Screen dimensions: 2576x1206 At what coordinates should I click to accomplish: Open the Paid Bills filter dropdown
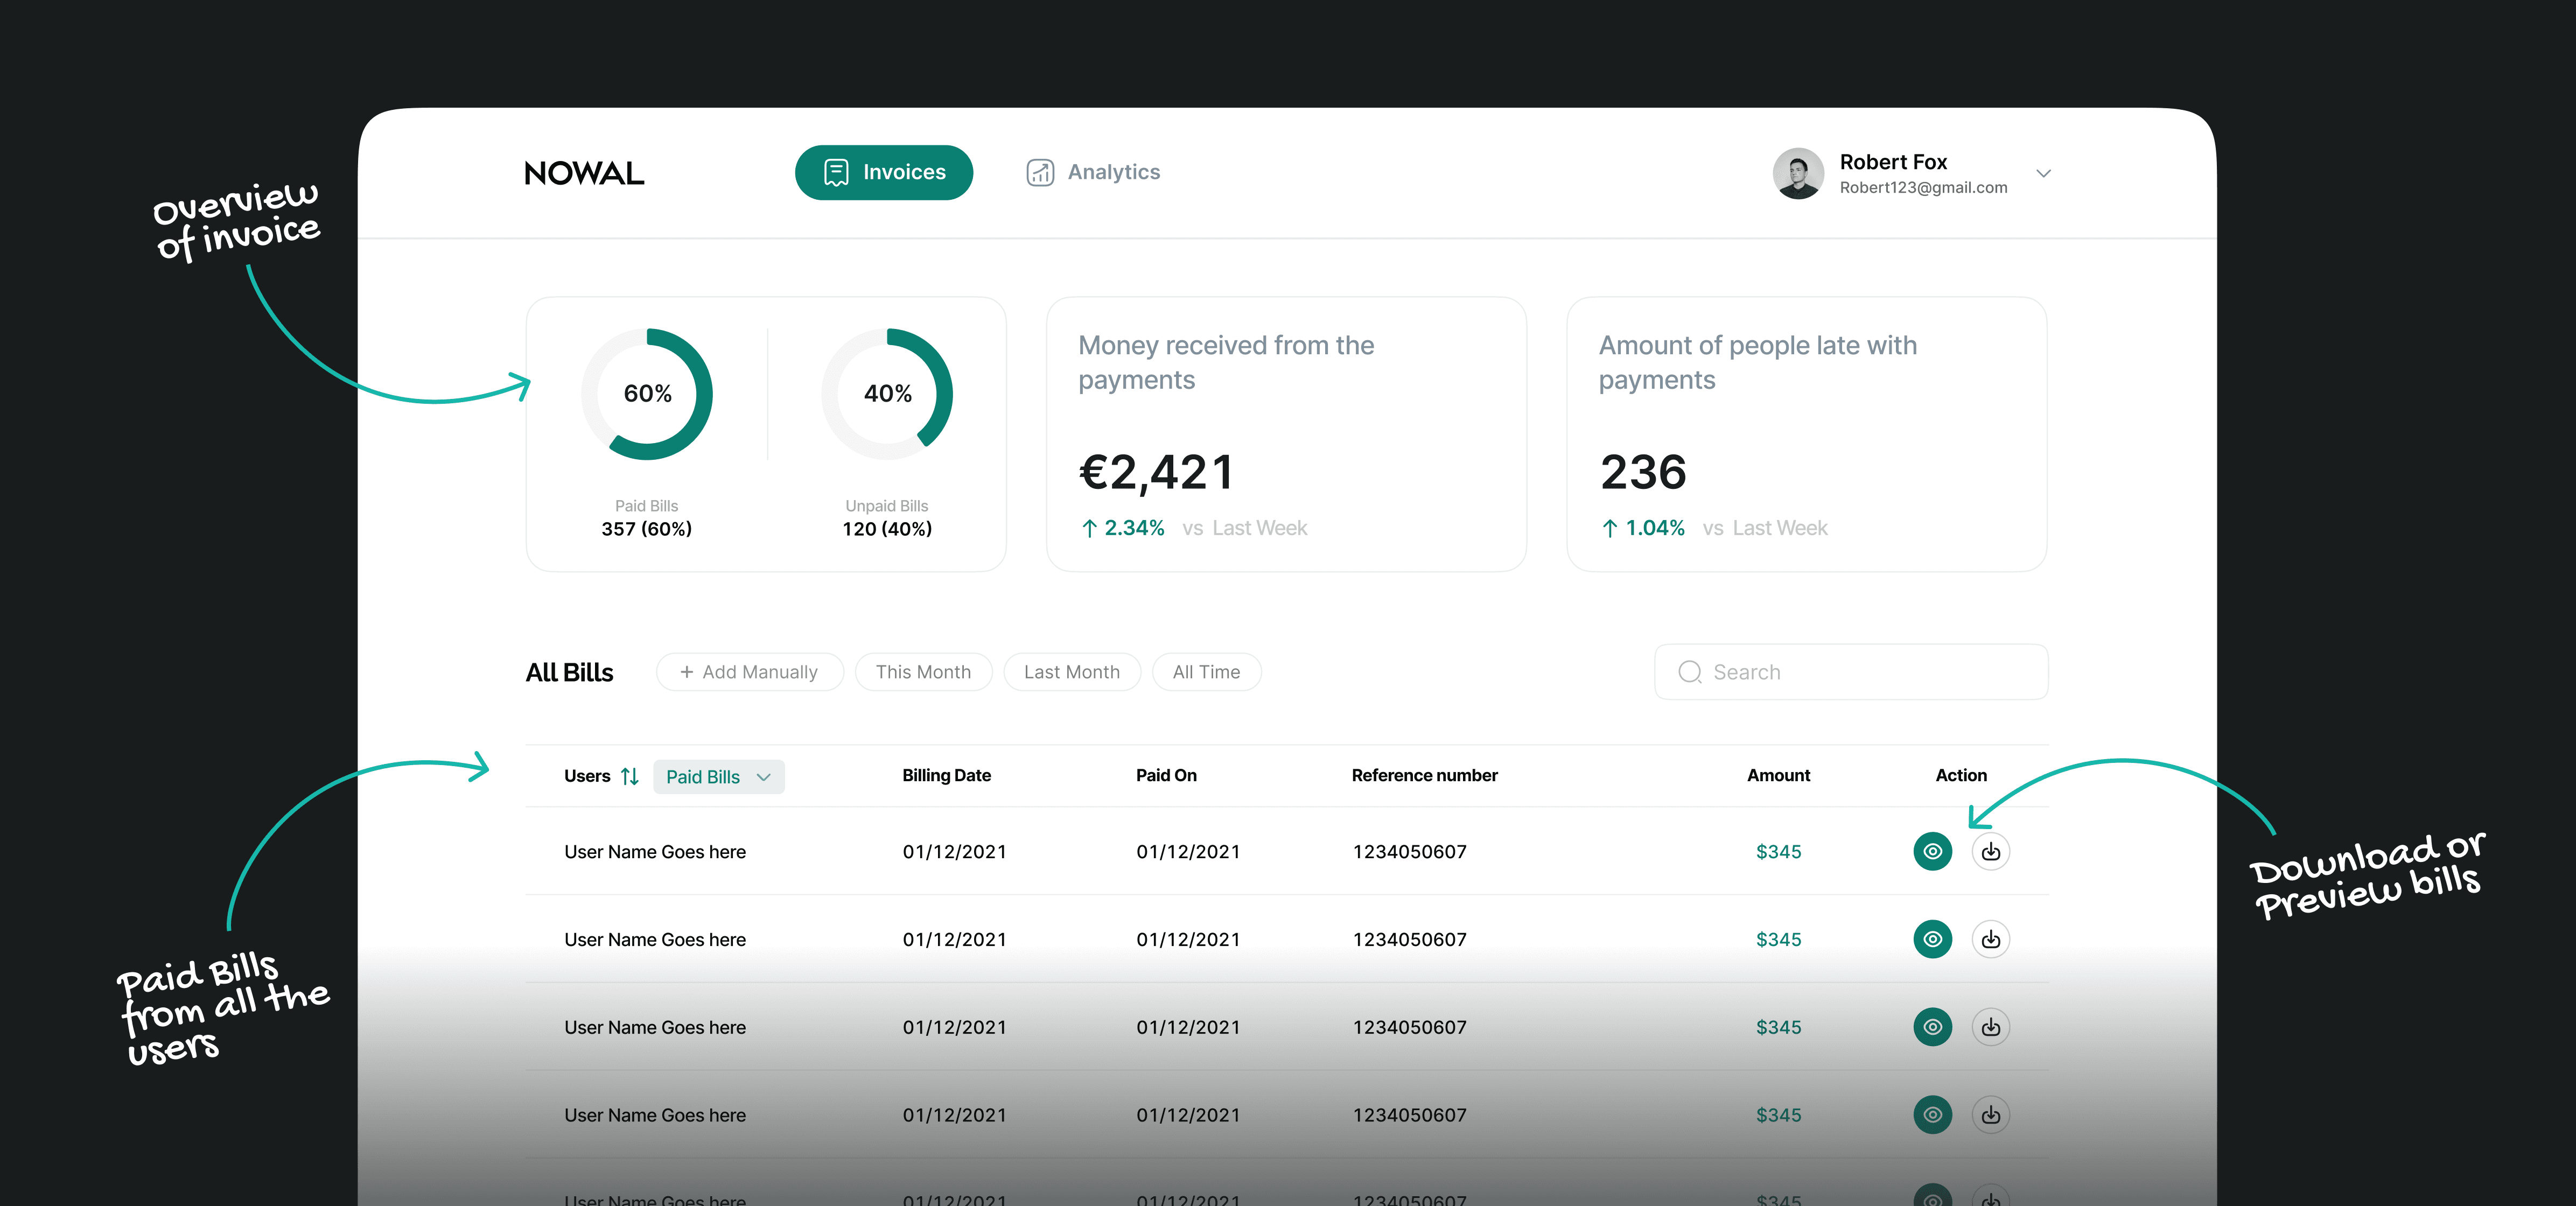click(x=719, y=777)
